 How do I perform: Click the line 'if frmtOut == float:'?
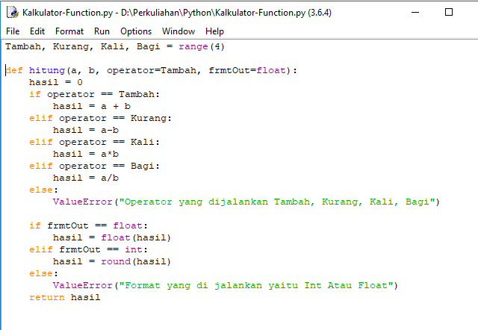[88, 225]
